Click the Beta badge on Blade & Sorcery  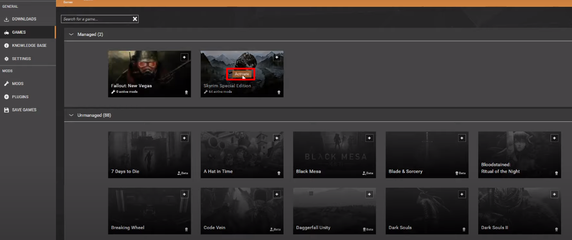(460, 173)
